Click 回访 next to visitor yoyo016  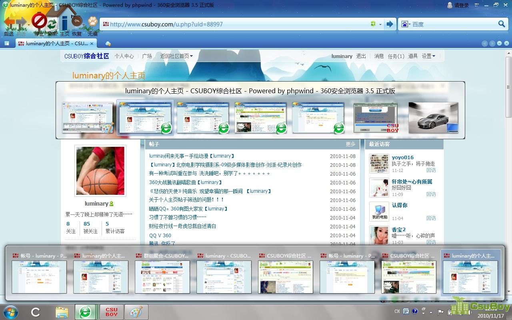431,170
